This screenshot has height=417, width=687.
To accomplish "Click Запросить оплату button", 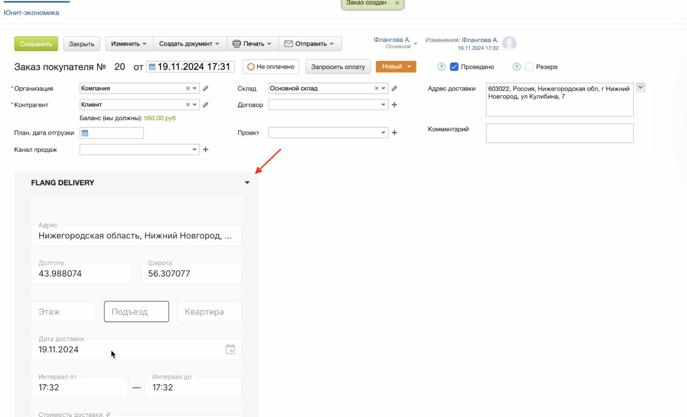I will [338, 67].
